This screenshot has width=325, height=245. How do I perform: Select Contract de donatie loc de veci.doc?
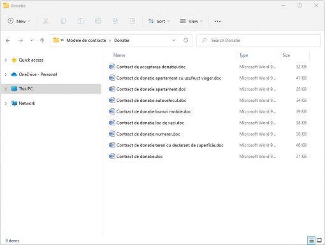[150, 123]
